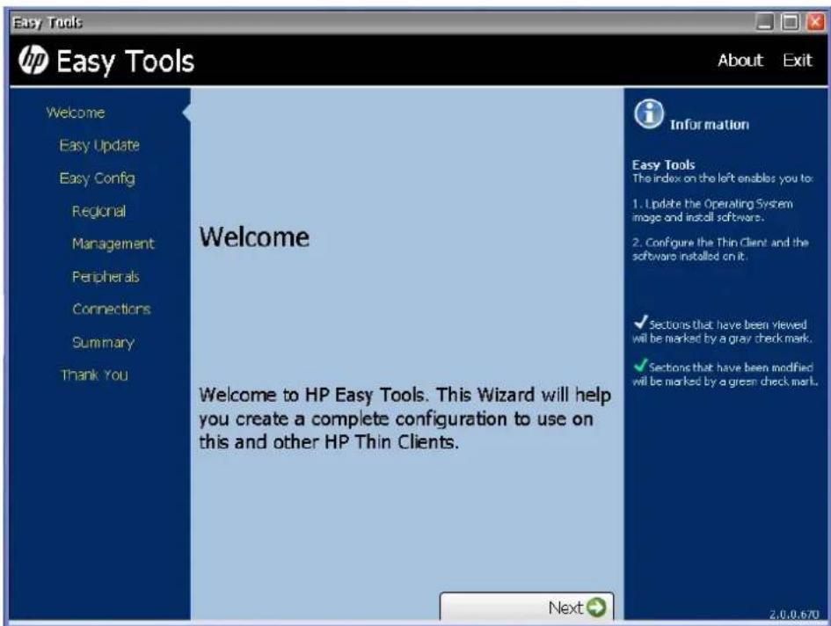Viewport: 831px width, 626px height.
Task: Go to the Thank You step
Action: pyautogui.click(x=94, y=375)
